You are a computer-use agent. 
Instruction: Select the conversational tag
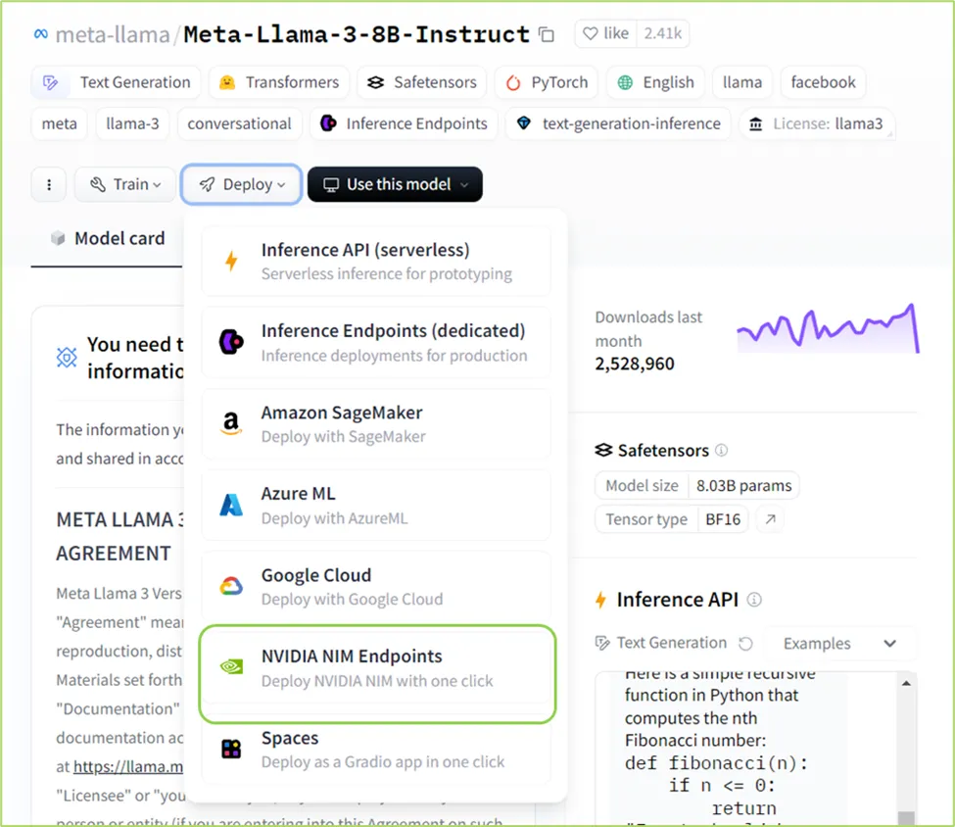point(239,123)
